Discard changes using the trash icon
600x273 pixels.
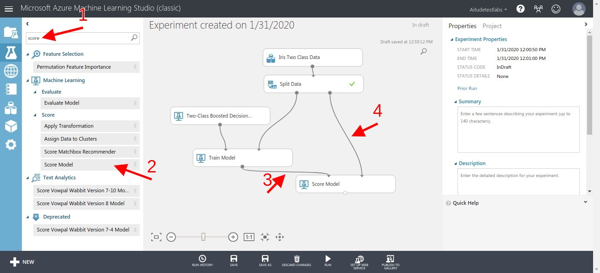point(297,261)
